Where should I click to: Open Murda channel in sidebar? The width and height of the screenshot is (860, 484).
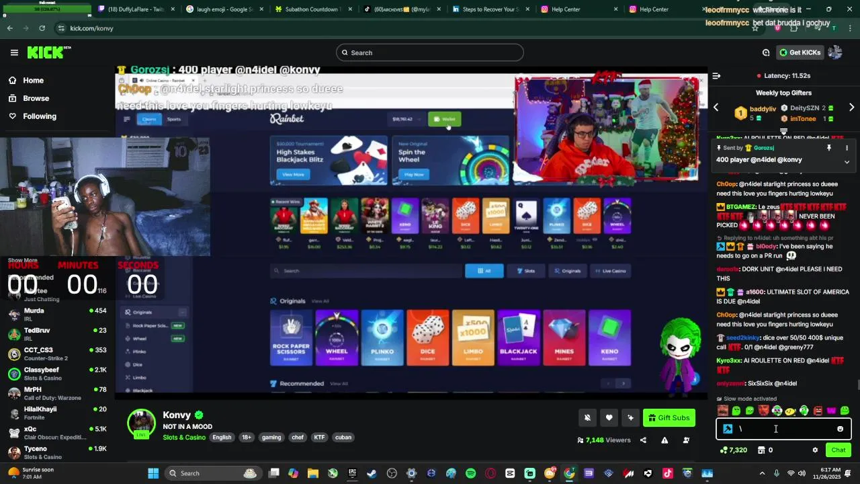(57, 314)
